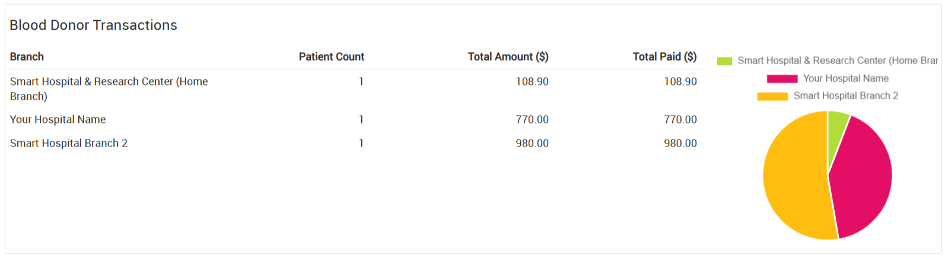The height and width of the screenshot is (257, 948).
Task: Toggle Smart Hospital & Research Center legend label
Action: 838,61
